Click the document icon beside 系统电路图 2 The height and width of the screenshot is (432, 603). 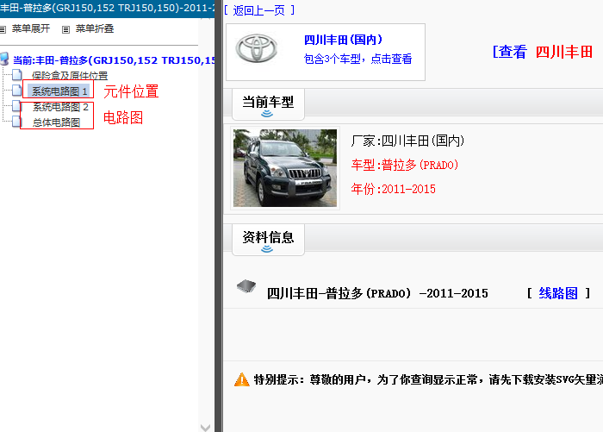pos(16,106)
